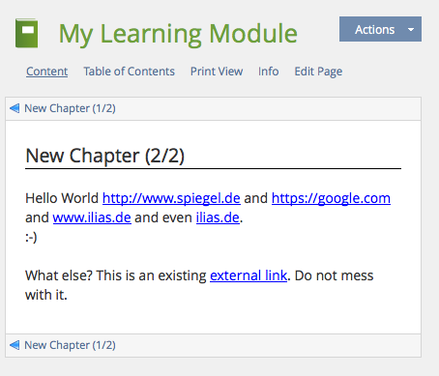Follow the short ilias.de link
This screenshot has width=439, height=376.
click(218, 217)
